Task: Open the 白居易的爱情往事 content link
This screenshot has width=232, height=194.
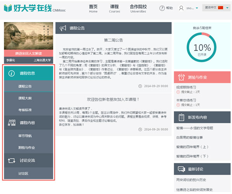Action: point(189,137)
